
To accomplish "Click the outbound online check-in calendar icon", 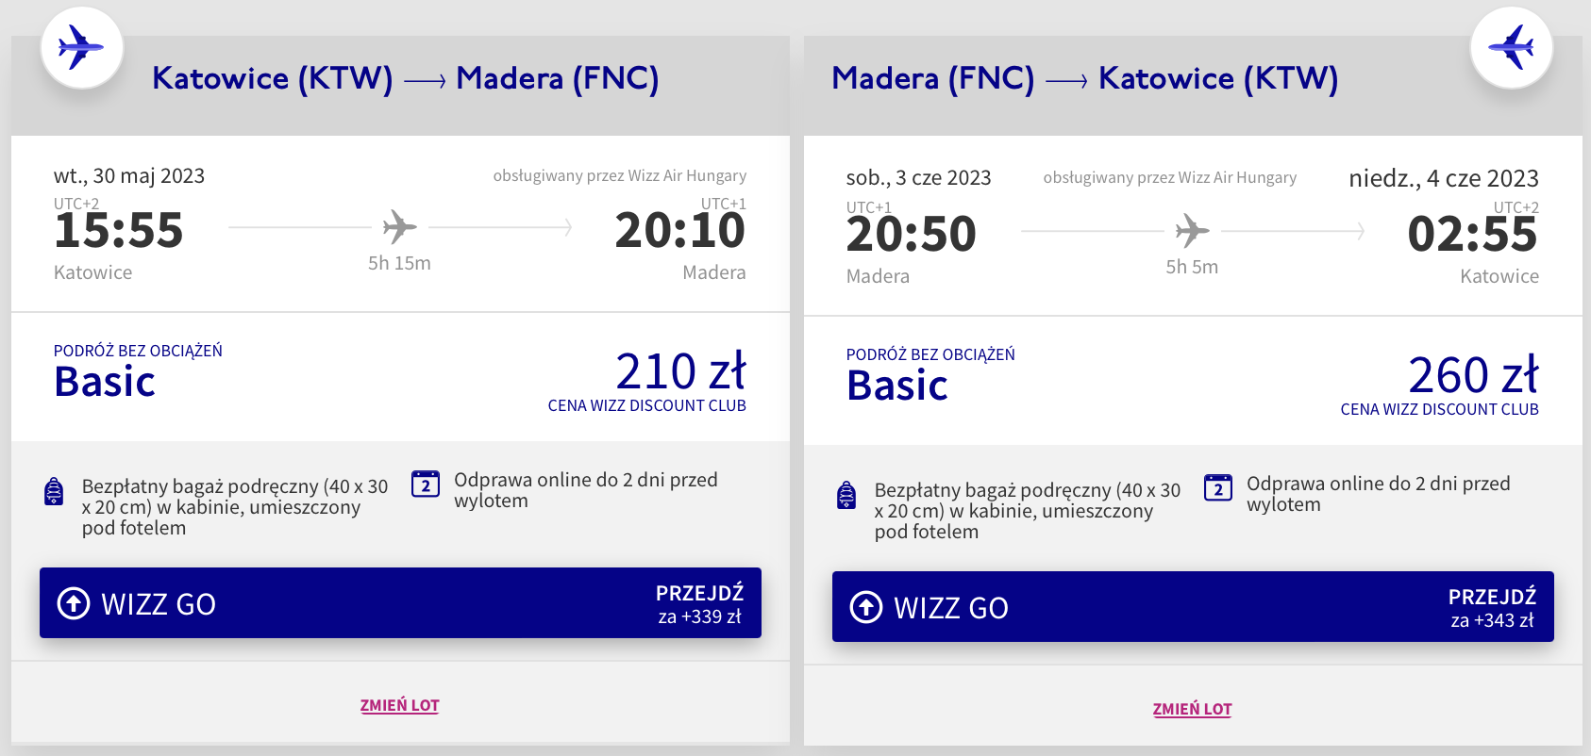I will click(426, 485).
